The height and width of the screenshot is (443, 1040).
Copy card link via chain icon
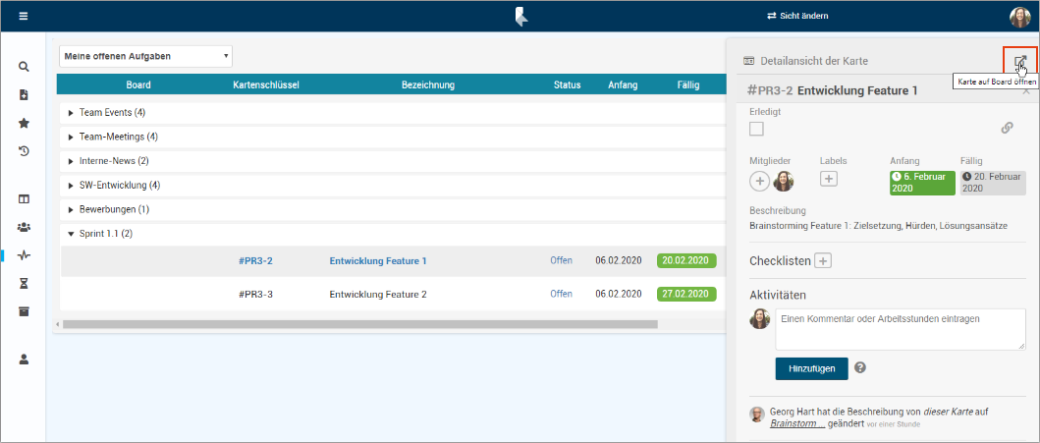(x=1007, y=128)
